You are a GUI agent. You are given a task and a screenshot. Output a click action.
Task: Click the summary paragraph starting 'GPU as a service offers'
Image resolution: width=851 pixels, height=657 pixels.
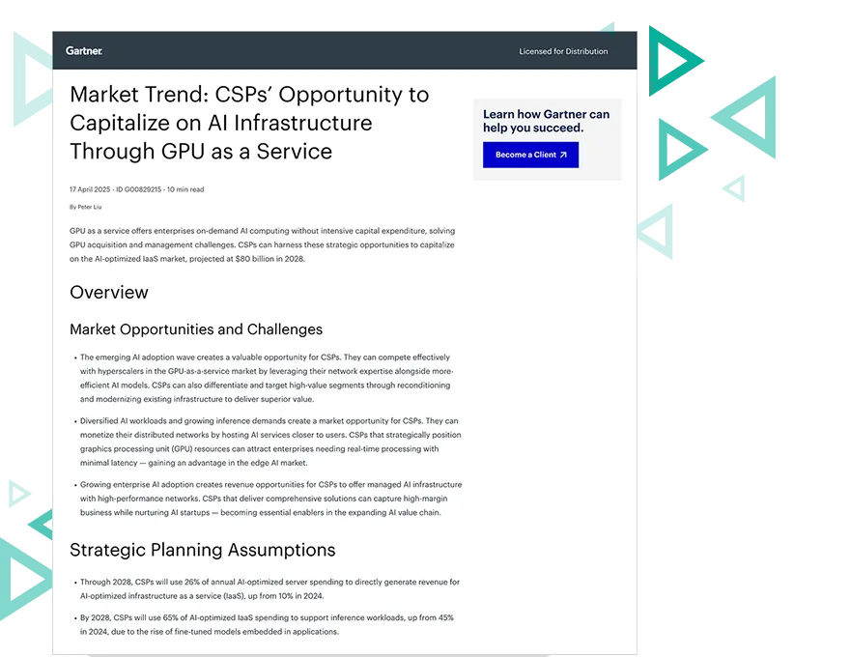point(262,244)
